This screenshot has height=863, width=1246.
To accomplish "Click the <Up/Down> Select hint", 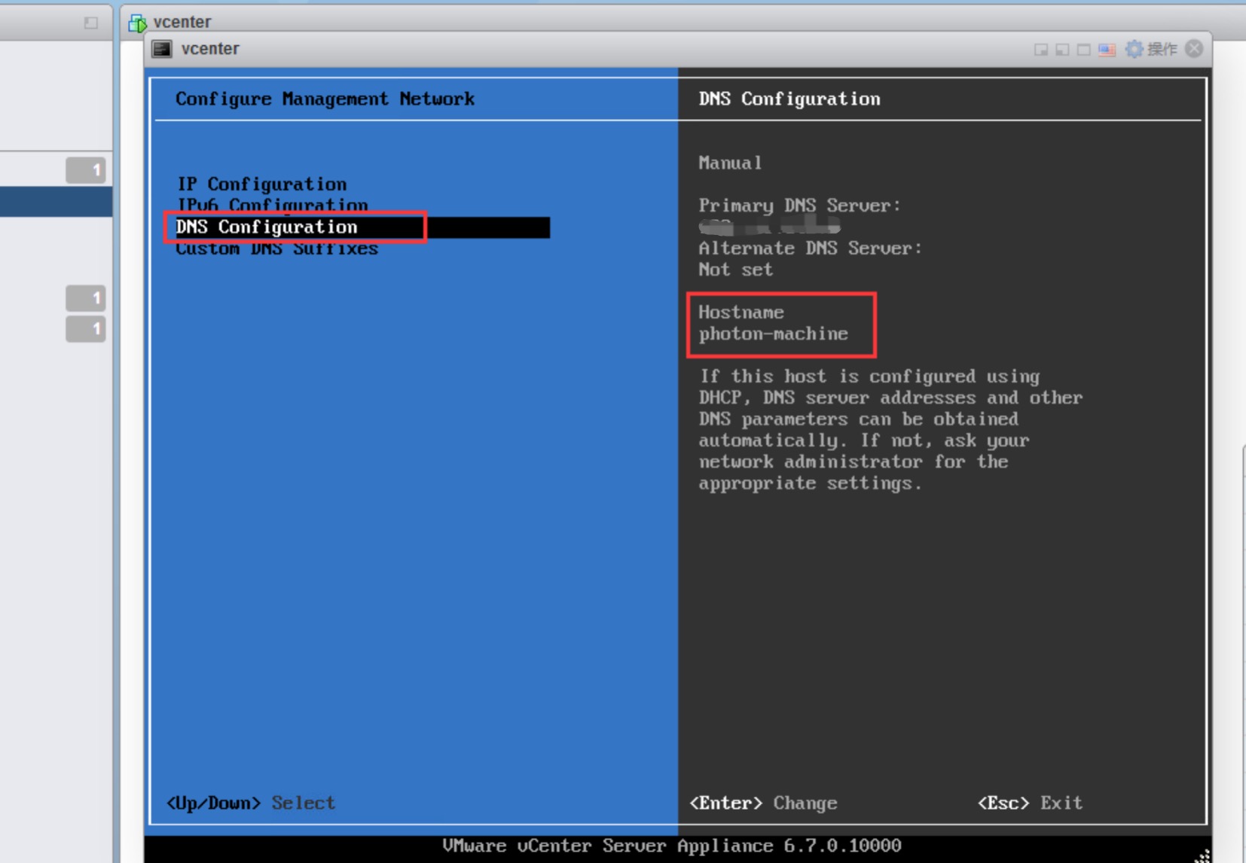I will [x=250, y=803].
